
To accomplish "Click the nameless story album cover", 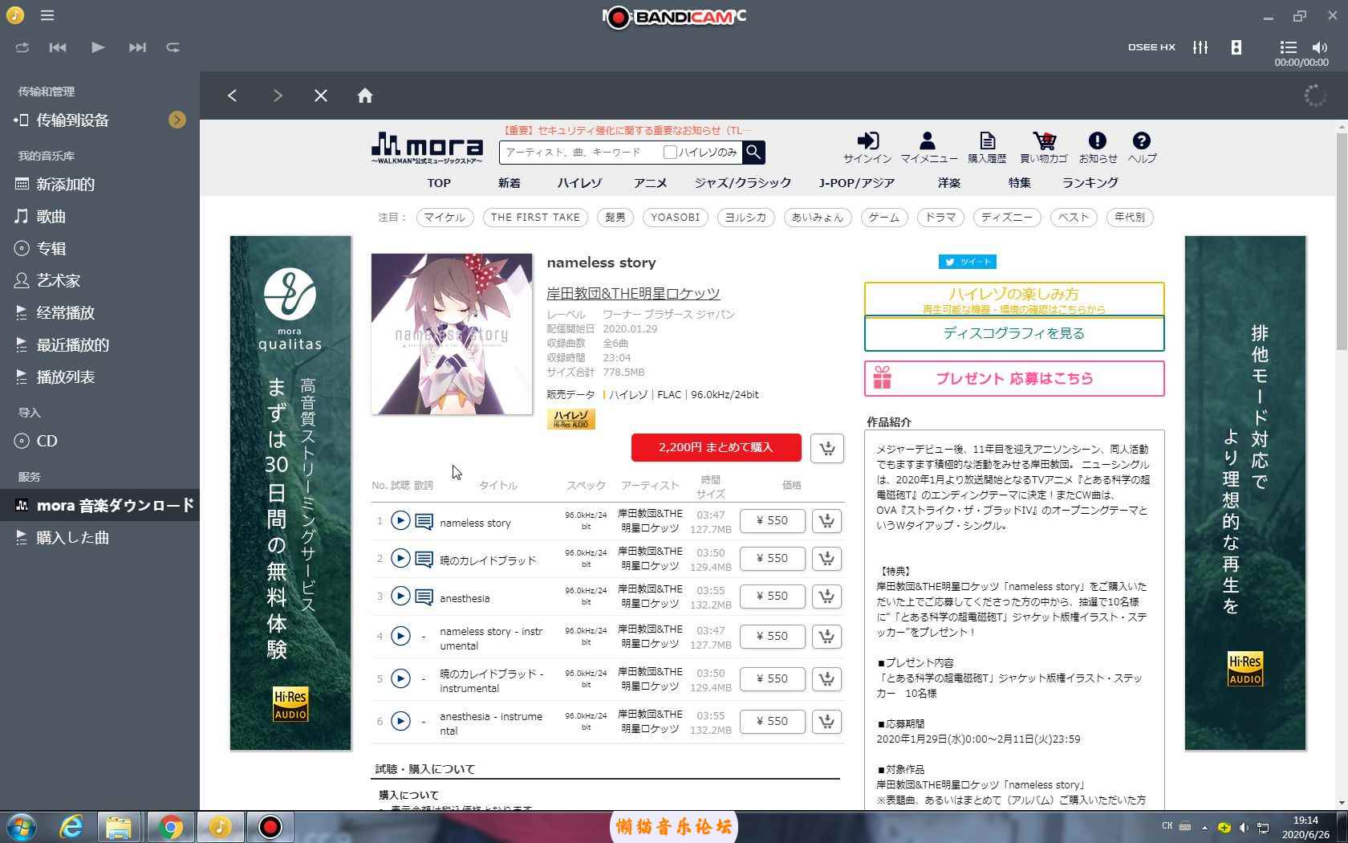I will coord(452,334).
